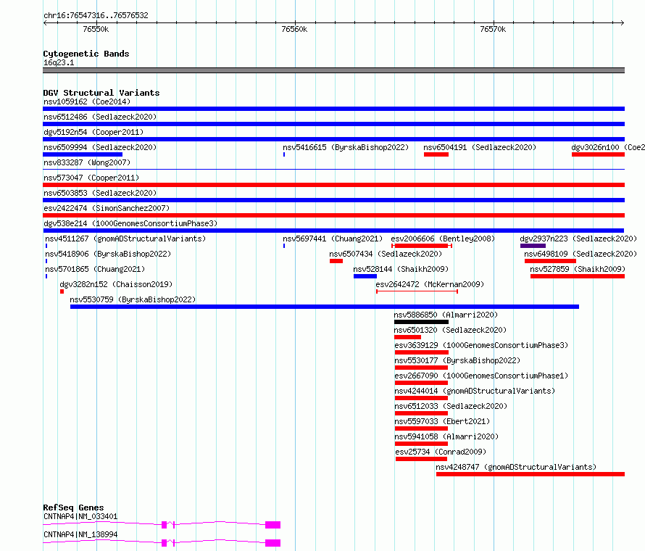
Task: Select the CNTNAP4|NM_138994 transcript label
Action: tap(80, 534)
